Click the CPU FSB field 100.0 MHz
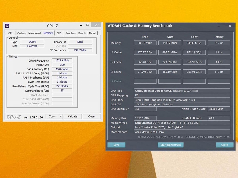 coord(182,104)
